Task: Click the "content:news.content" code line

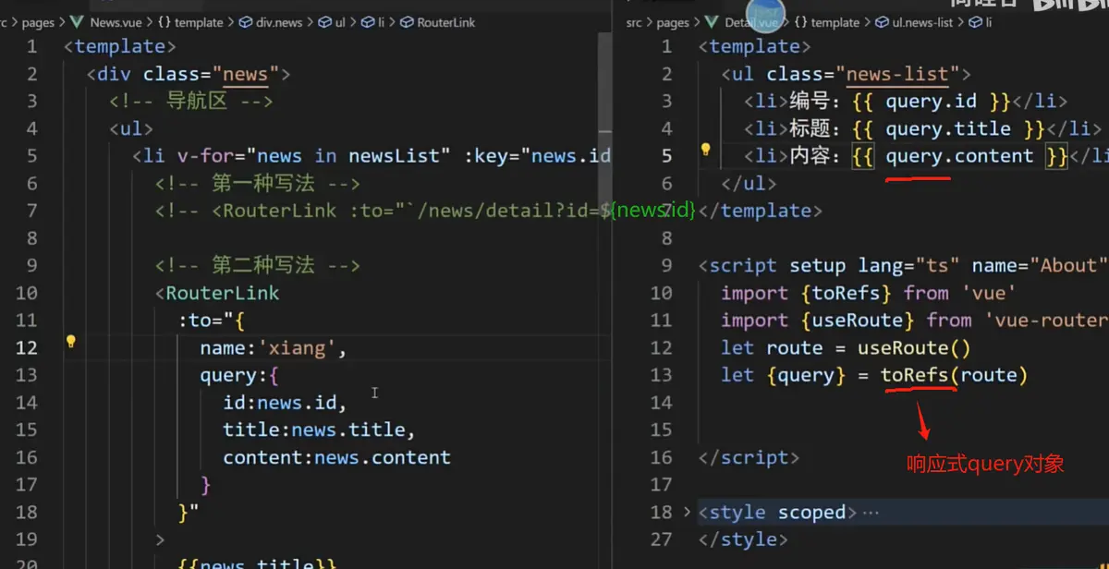Action: 336,457
